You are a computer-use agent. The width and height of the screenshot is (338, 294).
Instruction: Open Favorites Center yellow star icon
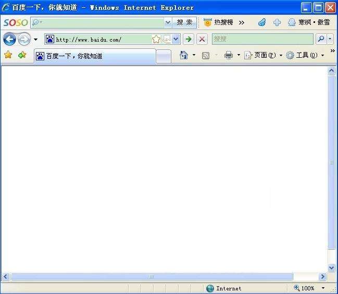[8, 55]
